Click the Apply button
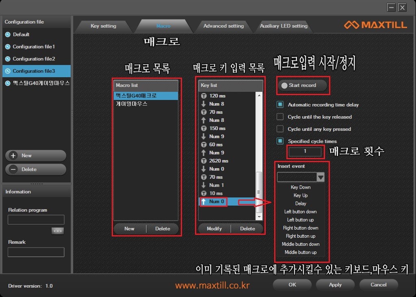 click(x=335, y=285)
